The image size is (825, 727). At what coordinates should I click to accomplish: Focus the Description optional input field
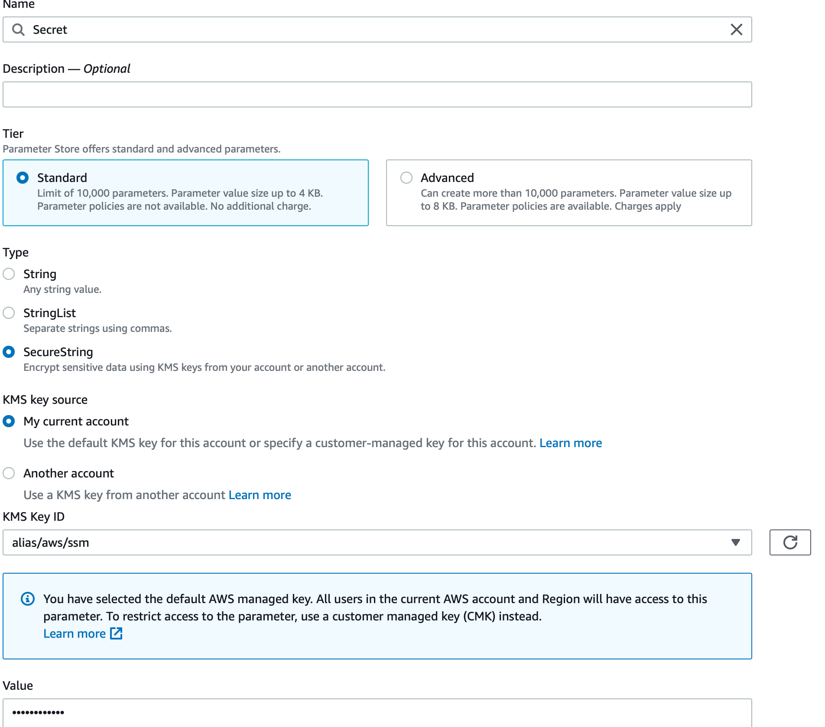tap(377, 94)
